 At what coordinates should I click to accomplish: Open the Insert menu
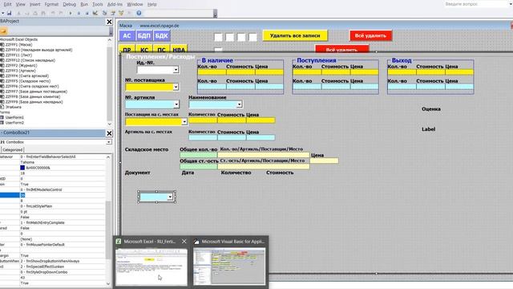pos(35,4)
